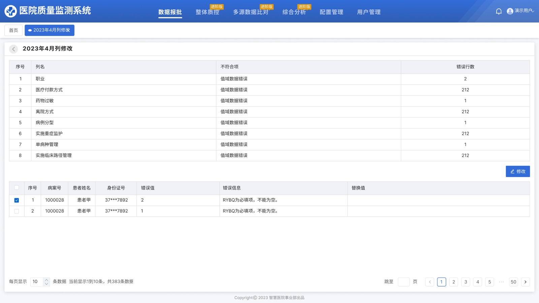Click the 修改 button
Image resolution: width=539 pixels, height=303 pixels.
point(518,171)
